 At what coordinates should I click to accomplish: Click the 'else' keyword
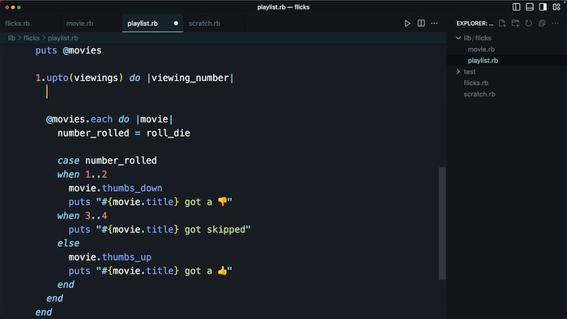(68, 243)
